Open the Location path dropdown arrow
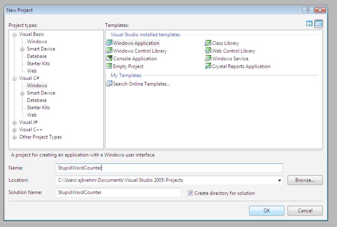The height and width of the screenshot is (227, 337). [x=279, y=180]
